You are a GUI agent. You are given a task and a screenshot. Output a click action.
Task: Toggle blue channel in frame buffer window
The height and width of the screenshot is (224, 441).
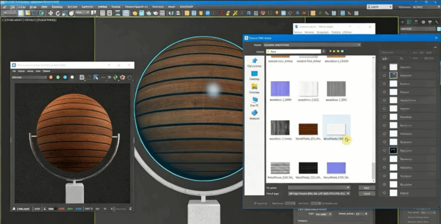pos(65,78)
